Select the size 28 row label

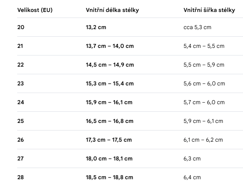(21, 177)
